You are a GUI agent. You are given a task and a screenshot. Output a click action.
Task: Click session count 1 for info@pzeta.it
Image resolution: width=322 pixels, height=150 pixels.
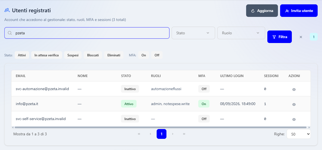[265, 104]
